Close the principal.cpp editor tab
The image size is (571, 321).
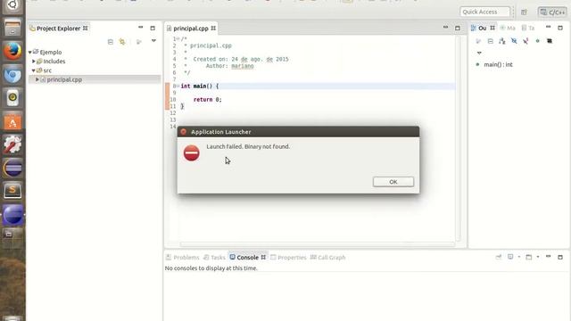coord(213,28)
